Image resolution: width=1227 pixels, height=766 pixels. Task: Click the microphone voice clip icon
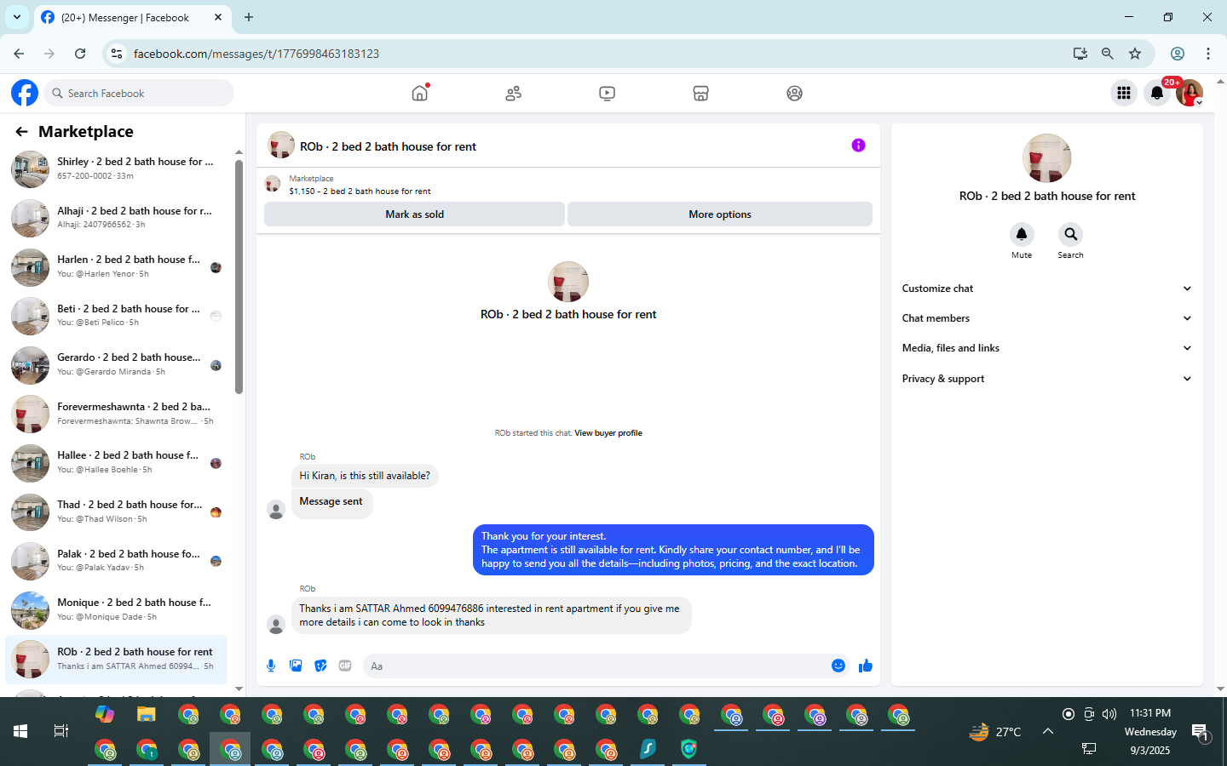[271, 666]
